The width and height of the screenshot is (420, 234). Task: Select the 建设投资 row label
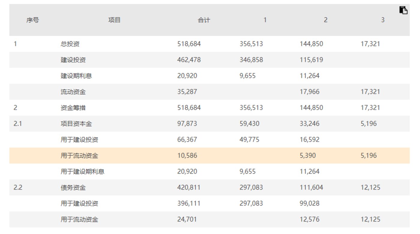73,60
